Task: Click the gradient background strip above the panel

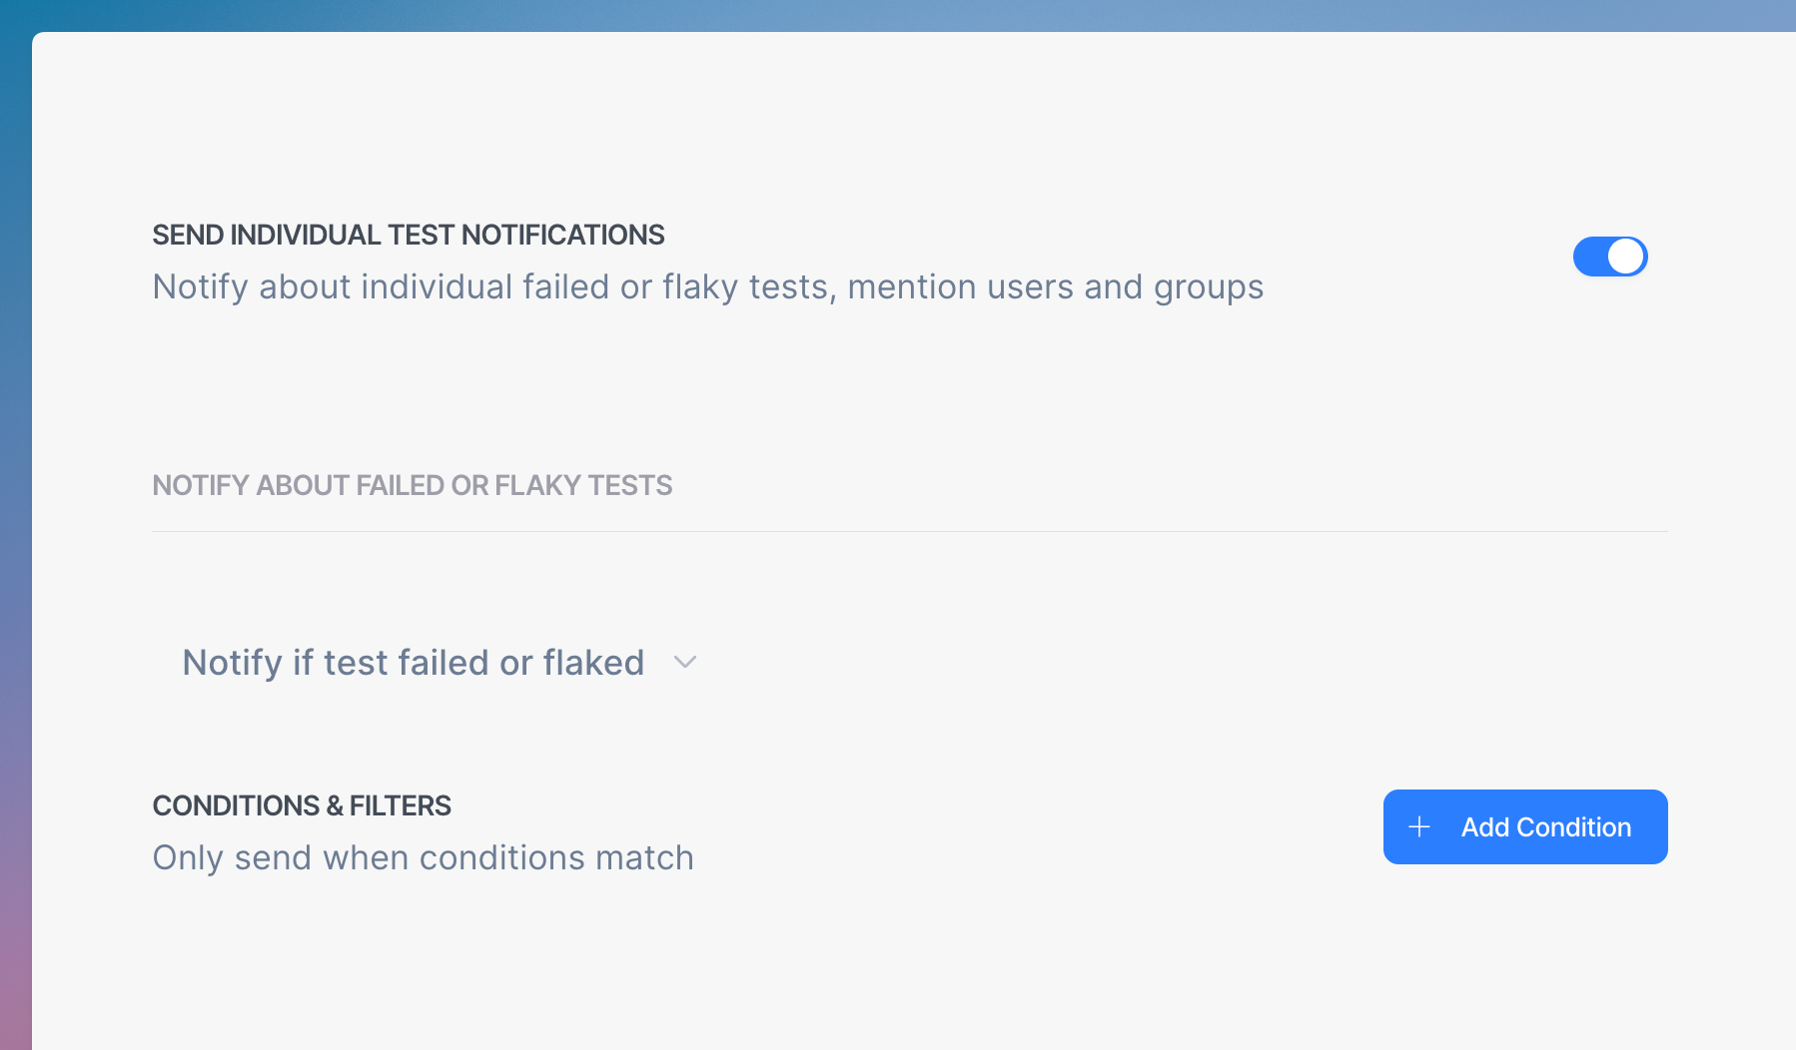Action: click(x=899, y=15)
